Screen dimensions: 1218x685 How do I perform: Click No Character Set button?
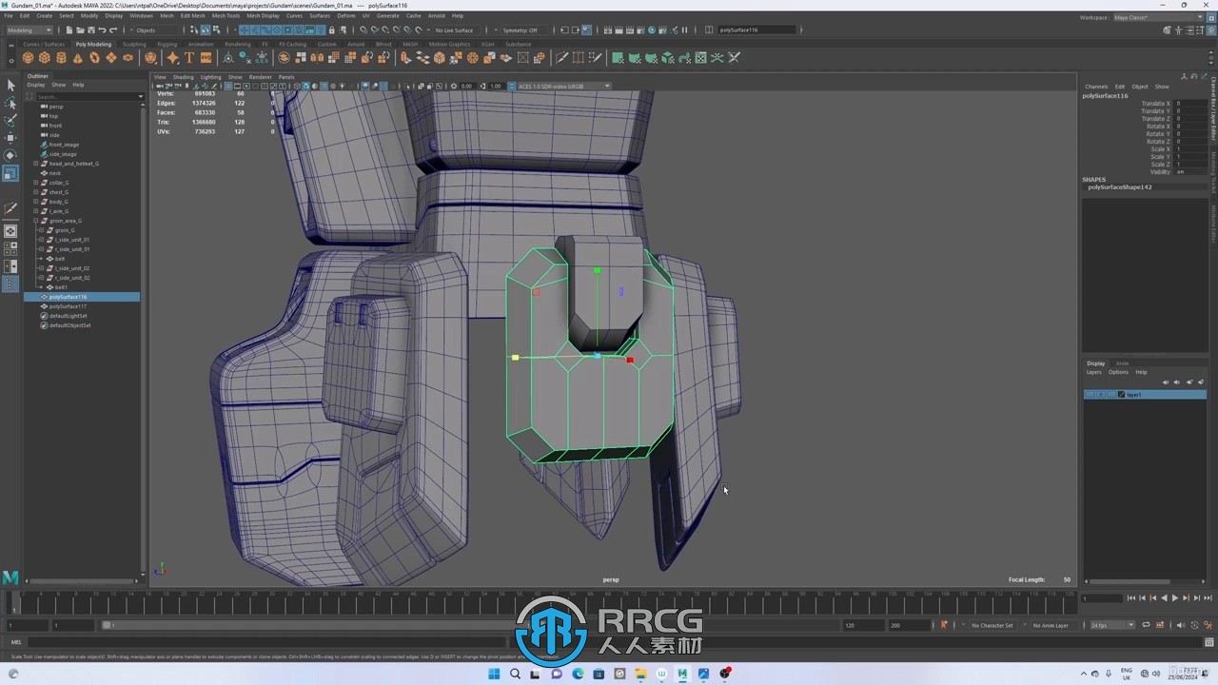[992, 625]
